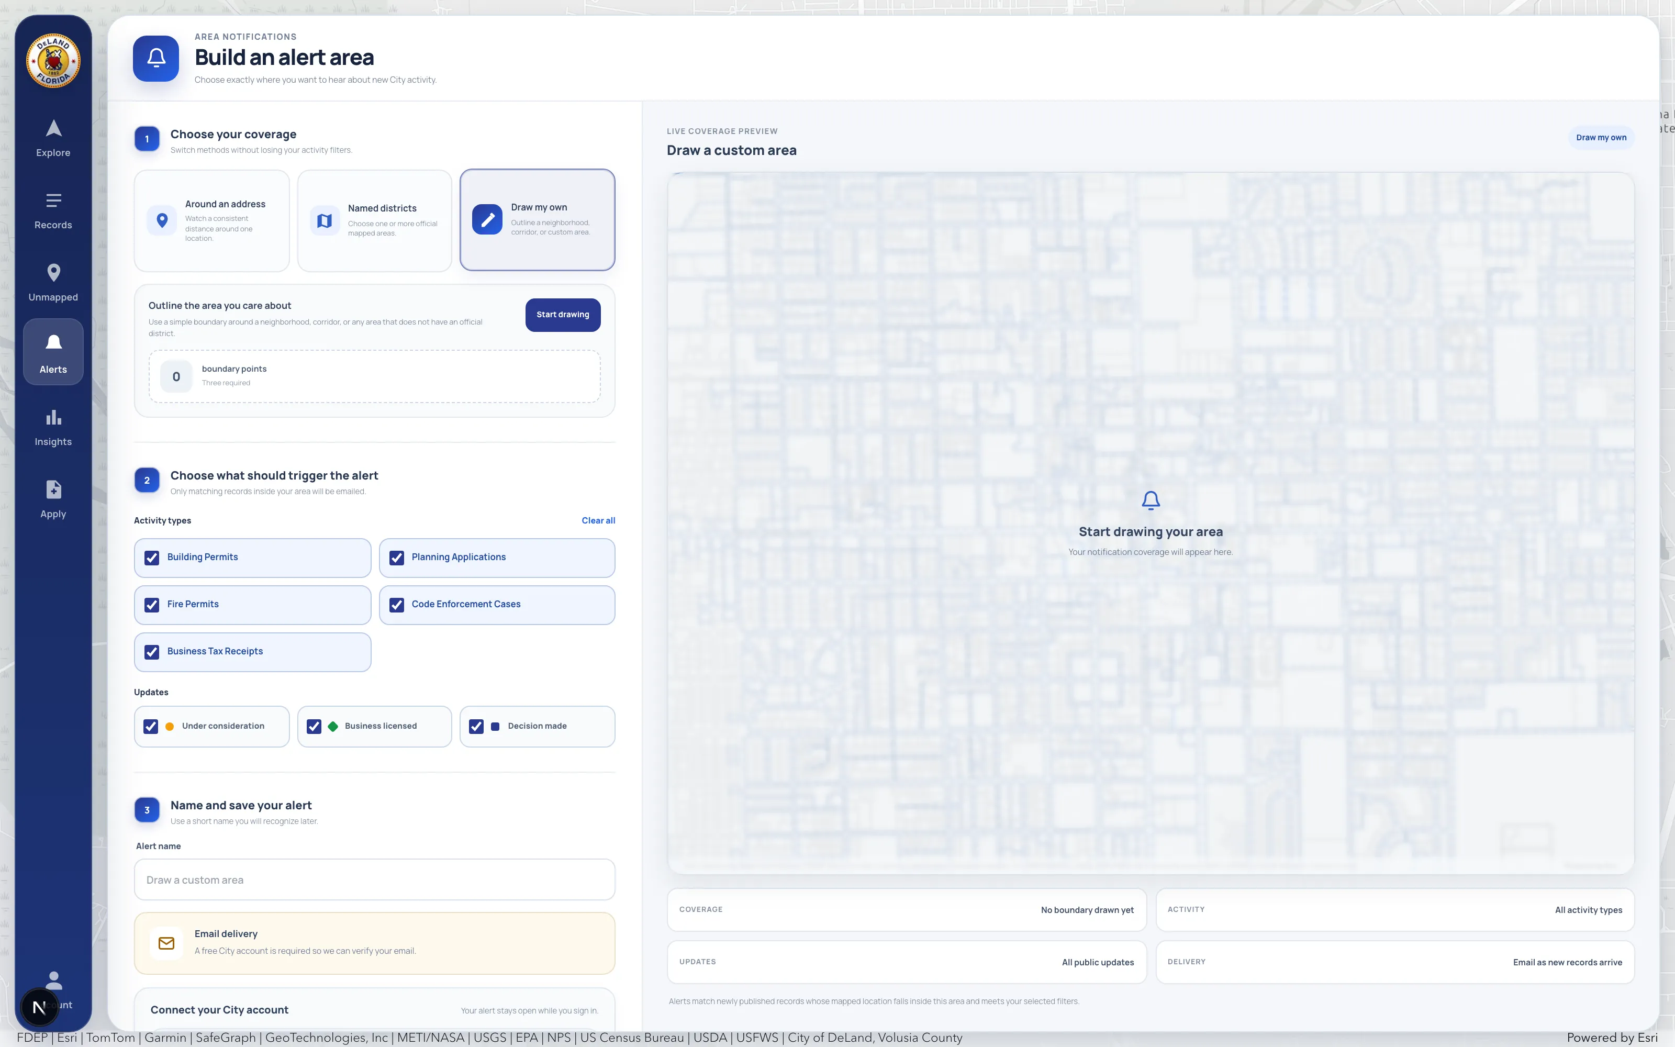The image size is (1675, 1047).
Task: Go to Insights label in sidebar
Action: tap(53, 442)
